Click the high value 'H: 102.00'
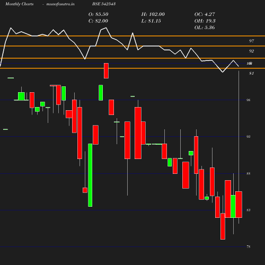Screen dimensions: 265x265 coord(153,14)
